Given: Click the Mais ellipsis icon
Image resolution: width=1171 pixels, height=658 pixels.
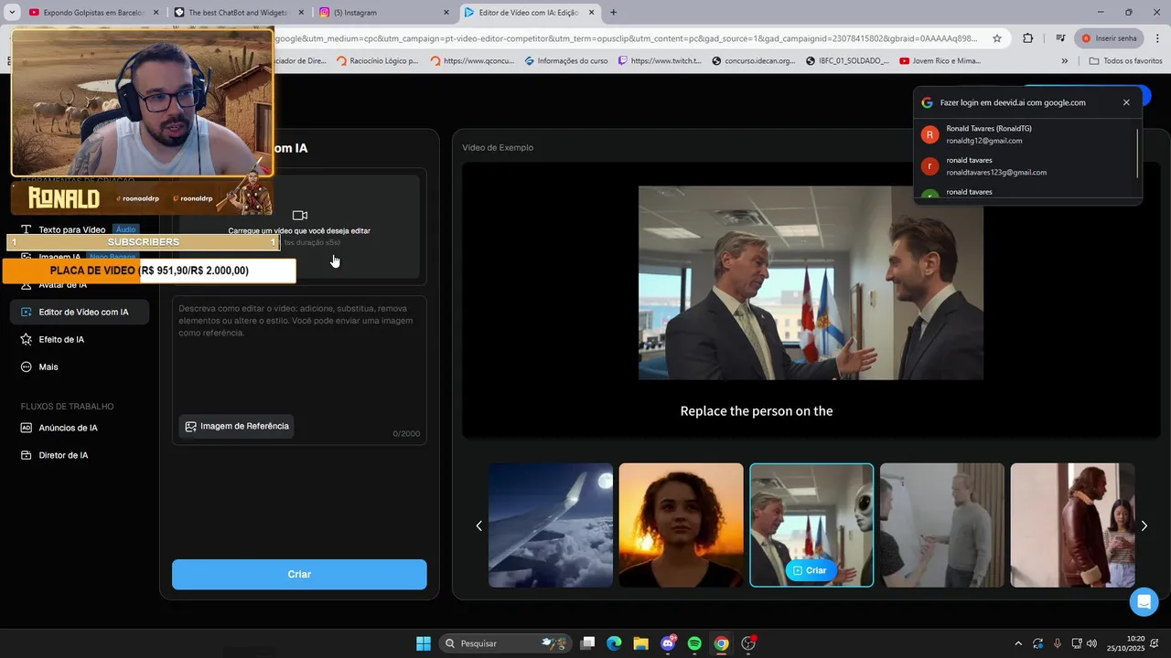Looking at the screenshot, I should [26, 366].
